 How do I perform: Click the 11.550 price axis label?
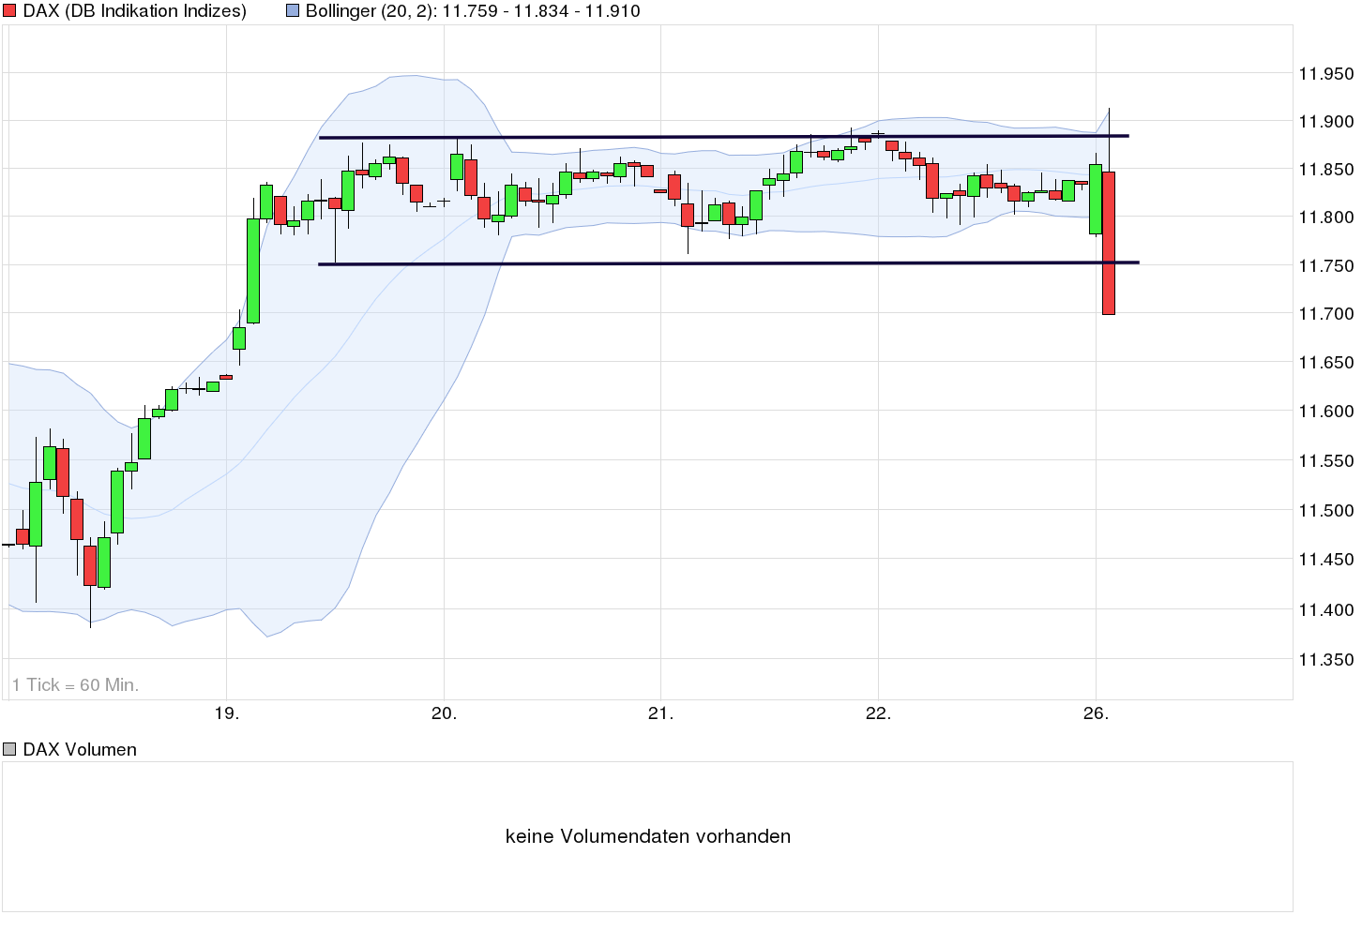coord(1325,461)
